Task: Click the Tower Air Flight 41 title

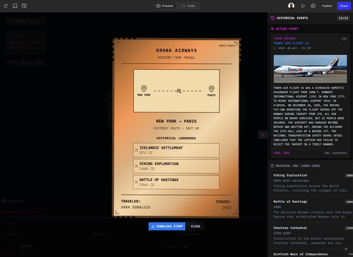Action: coord(291,43)
